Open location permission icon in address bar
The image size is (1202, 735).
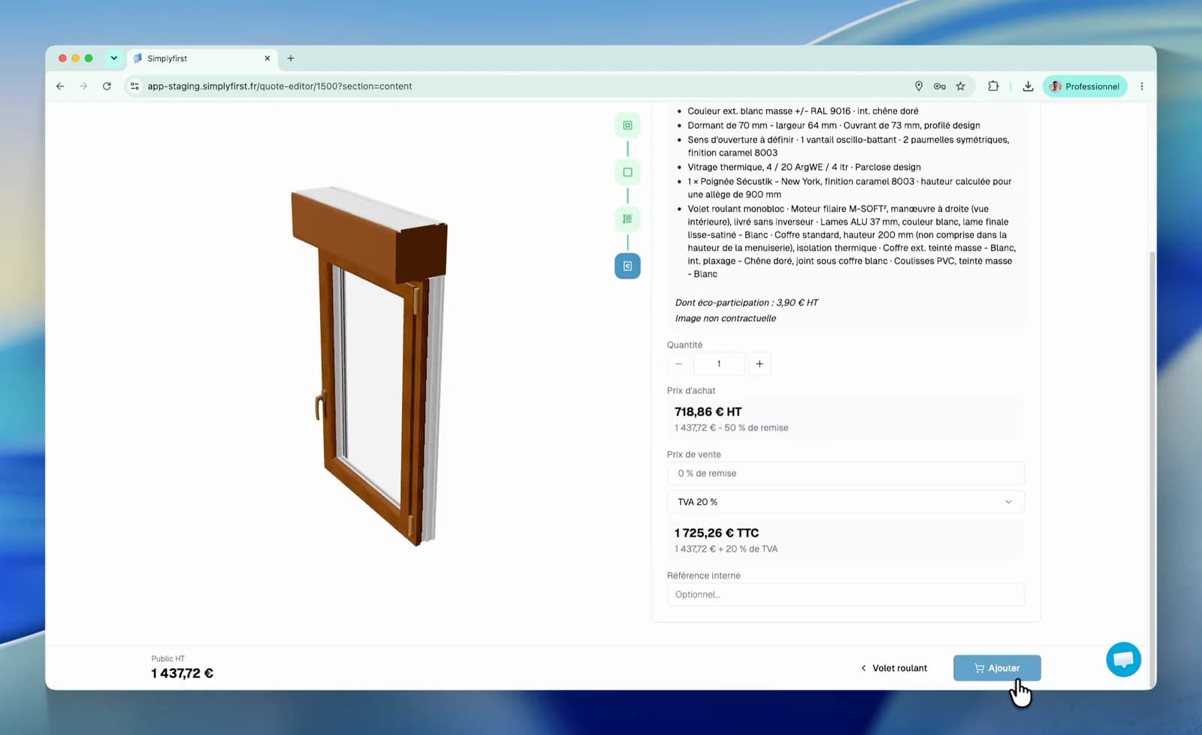click(x=918, y=86)
